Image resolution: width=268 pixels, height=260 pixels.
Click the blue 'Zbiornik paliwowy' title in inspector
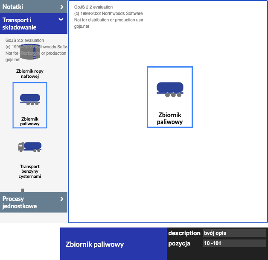(94, 244)
